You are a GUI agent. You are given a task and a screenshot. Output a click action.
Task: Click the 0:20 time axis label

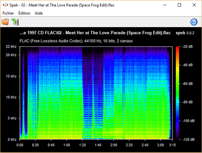35,145
